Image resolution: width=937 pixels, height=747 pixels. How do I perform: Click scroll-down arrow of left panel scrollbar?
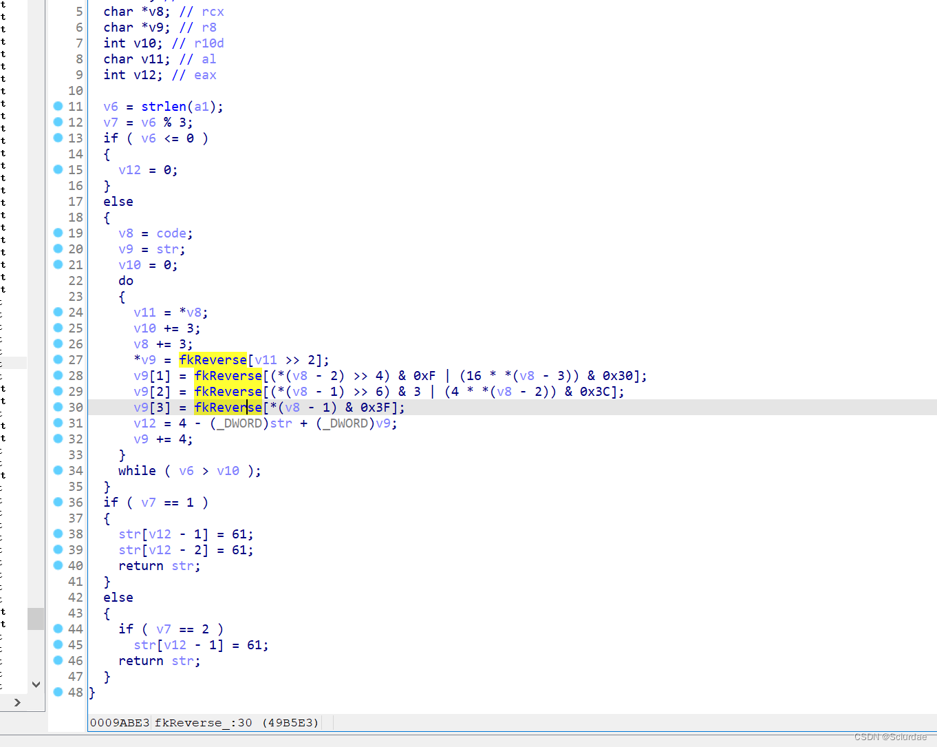[36, 684]
